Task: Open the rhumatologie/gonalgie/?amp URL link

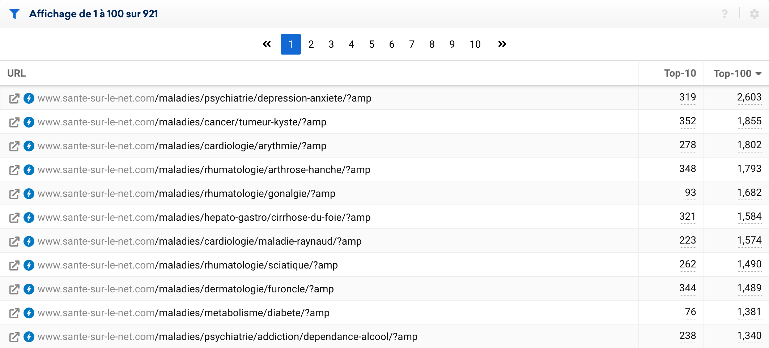Action: coord(187,194)
